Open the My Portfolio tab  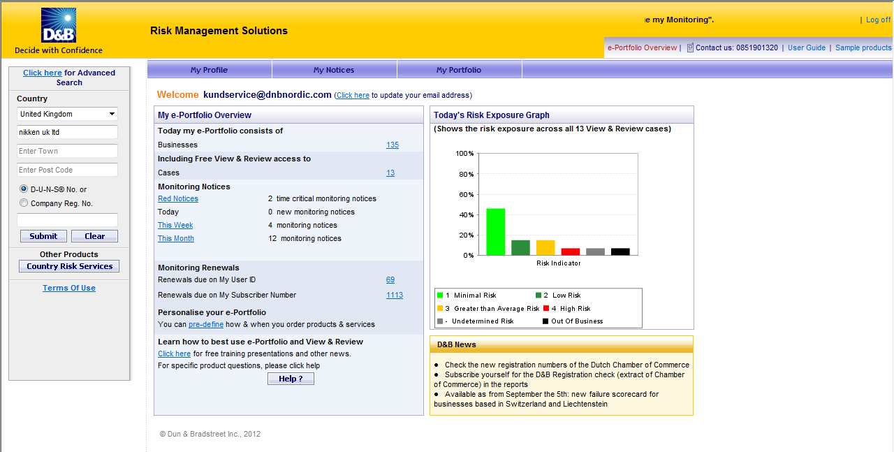click(x=459, y=70)
